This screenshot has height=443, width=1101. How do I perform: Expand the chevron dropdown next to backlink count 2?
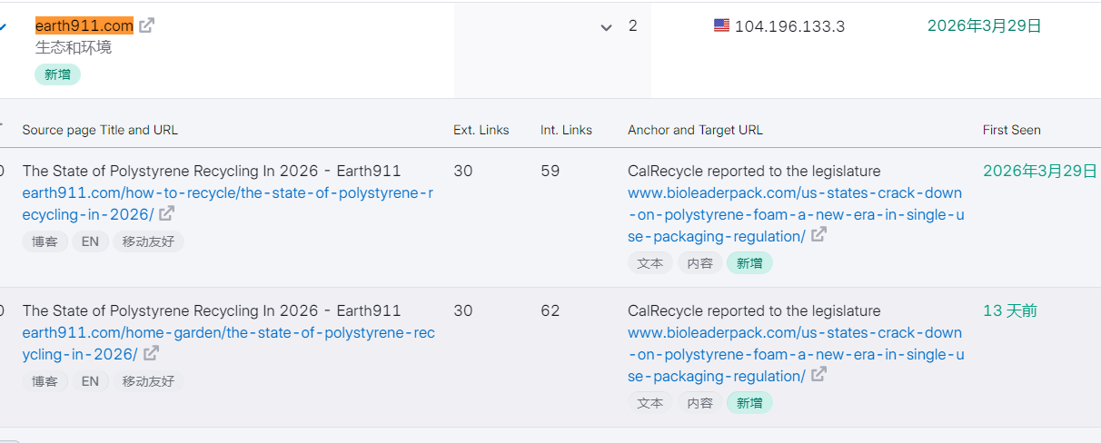tap(606, 27)
